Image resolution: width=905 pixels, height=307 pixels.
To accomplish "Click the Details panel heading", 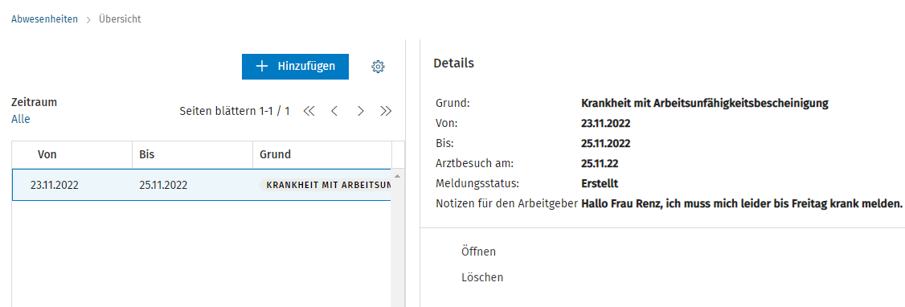I will 453,63.
